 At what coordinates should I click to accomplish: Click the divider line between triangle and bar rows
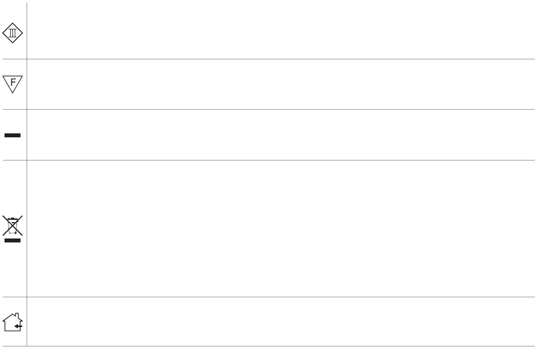pos(269,109)
